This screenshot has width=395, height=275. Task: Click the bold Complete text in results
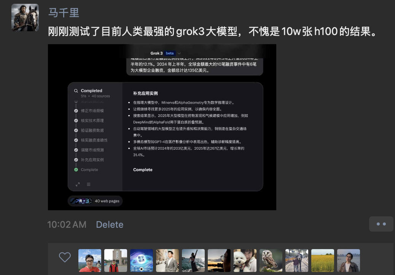(x=143, y=169)
